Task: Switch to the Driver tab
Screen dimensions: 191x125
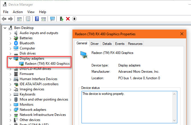Action: [95, 44]
